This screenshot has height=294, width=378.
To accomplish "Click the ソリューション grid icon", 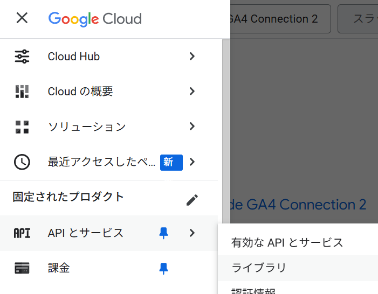I will pyautogui.click(x=22, y=127).
